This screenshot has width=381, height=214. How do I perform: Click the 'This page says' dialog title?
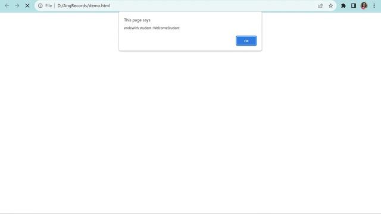137,20
